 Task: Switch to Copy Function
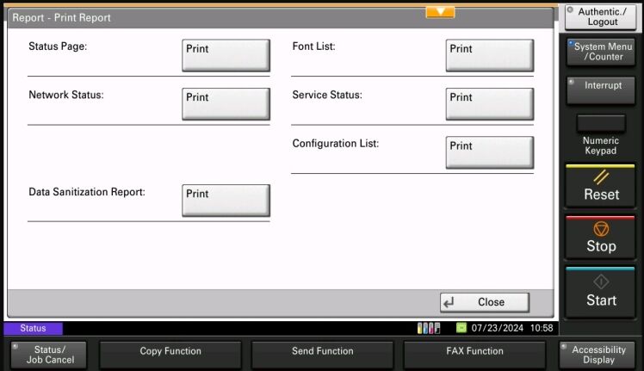click(170, 352)
